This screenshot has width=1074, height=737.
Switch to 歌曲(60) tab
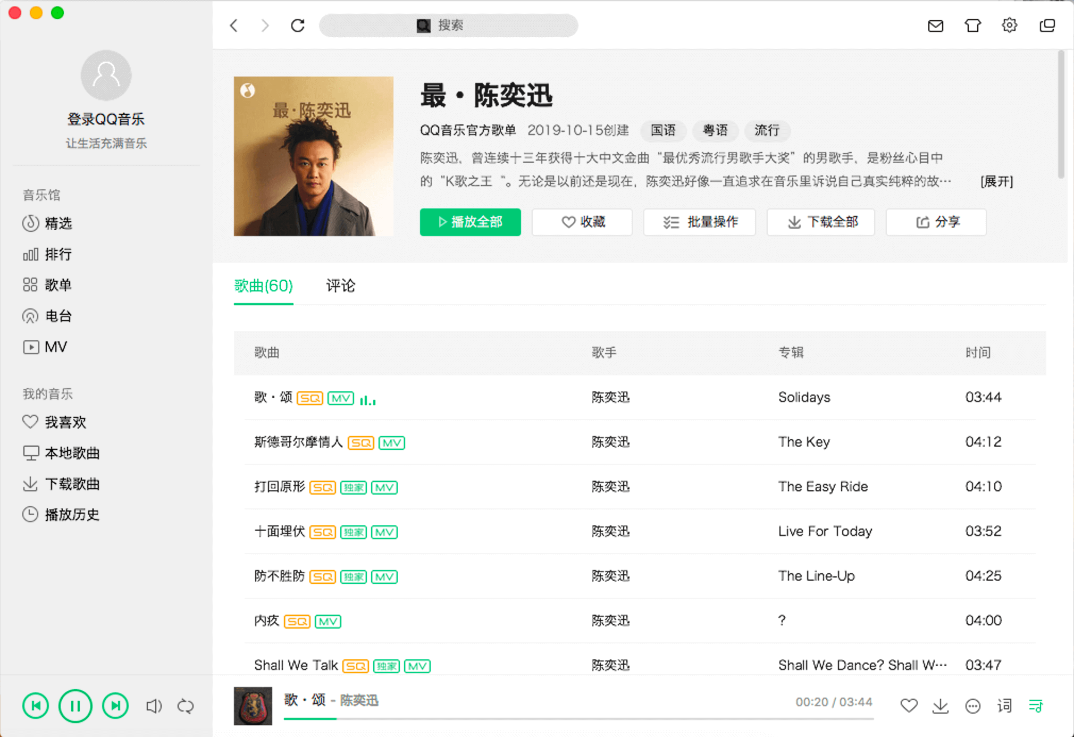tap(264, 286)
